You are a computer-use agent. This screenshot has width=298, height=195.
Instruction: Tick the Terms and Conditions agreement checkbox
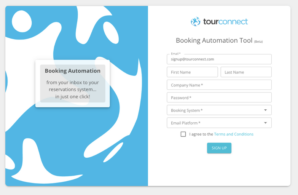click(x=183, y=134)
